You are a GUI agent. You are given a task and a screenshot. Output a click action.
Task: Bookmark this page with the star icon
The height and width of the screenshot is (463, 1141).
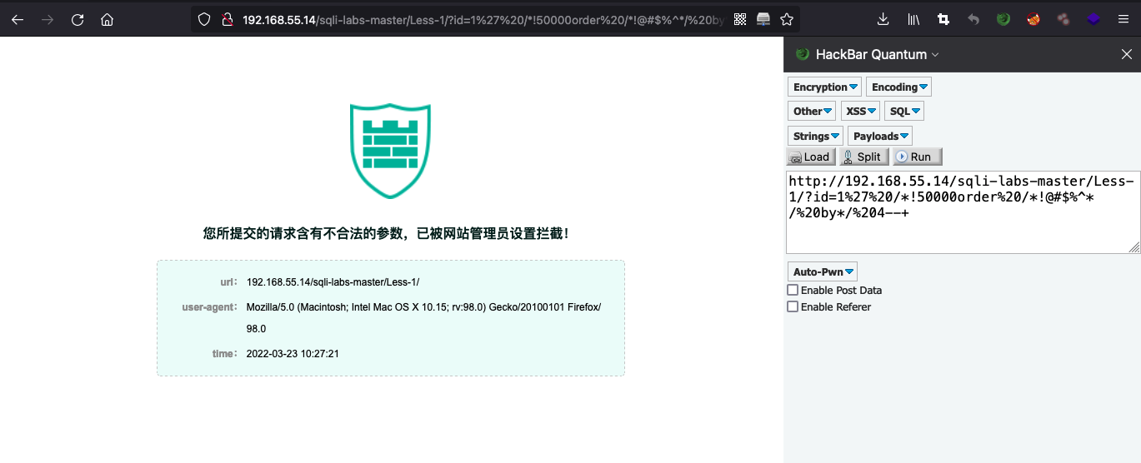786,19
